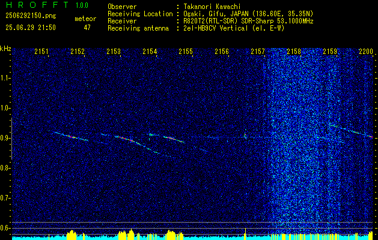This screenshot has height=240, width=378.
Task: Click the 2151 time marker
Action: pos(41,51)
